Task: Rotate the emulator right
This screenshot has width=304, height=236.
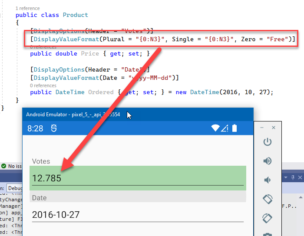Action: click(268, 218)
